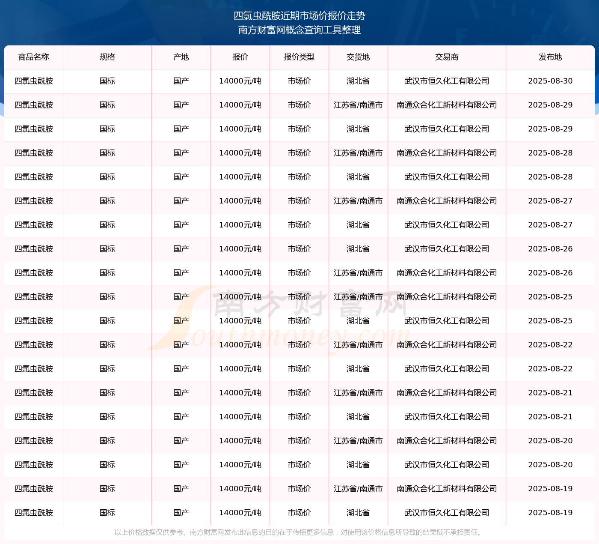Select the title 四氯虫酰胺近期市场价报价走势
The image size is (599, 544).
click(299, 16)
